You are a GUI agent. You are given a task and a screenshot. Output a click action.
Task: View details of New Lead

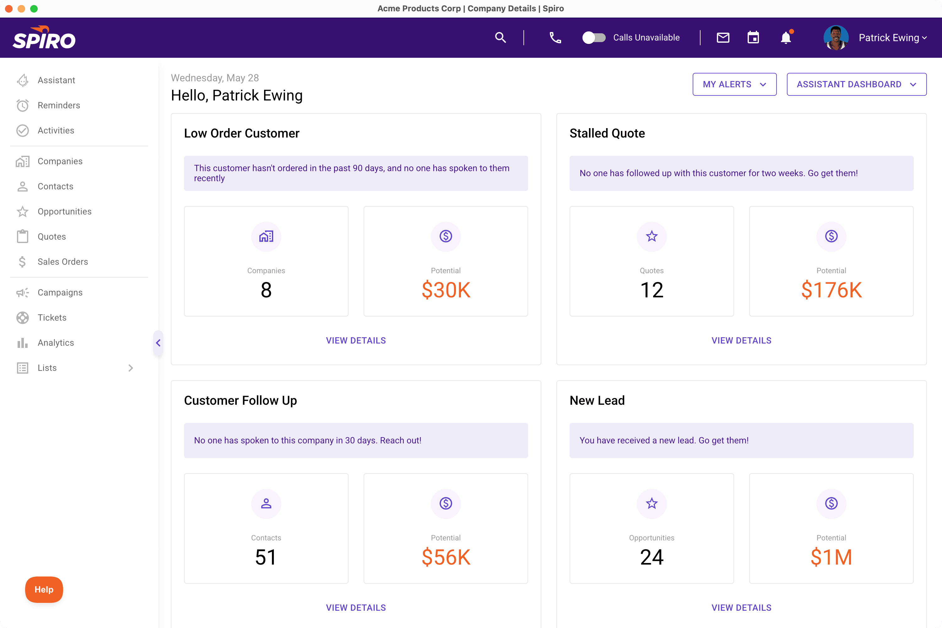741,608
